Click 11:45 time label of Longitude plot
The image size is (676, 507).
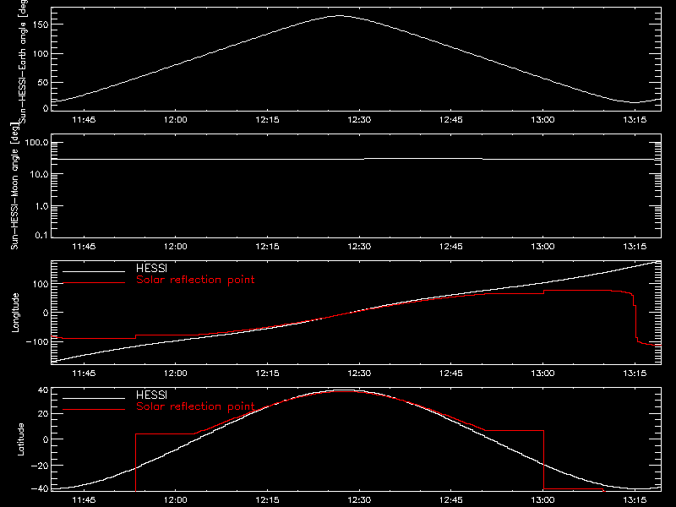click(84, 373)
